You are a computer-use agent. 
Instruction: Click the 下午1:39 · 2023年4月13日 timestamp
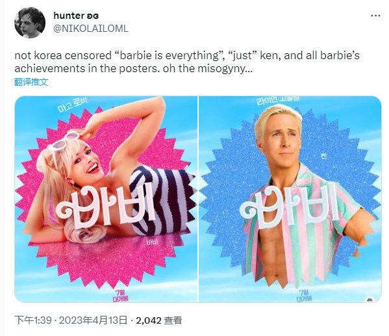point(71,320)
